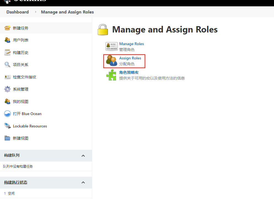Click the 提供关于可用的宏以及使用方法的信息 text
The image size is (274, 199).
tap(152, 78)
